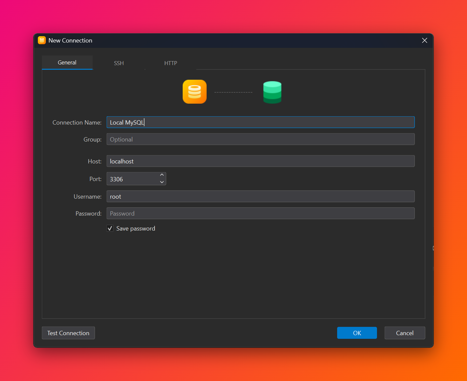467x381 pixels.
Task: Click the 'Username:' label
Action: pos(88,197)
